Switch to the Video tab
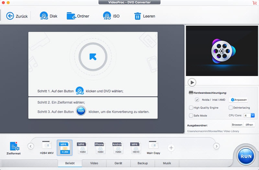 pyautogui.click(x=94, y=163)
